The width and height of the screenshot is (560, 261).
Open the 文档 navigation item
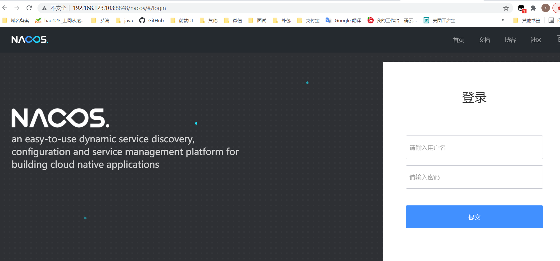pyautogui.click(x=484, y=40)
